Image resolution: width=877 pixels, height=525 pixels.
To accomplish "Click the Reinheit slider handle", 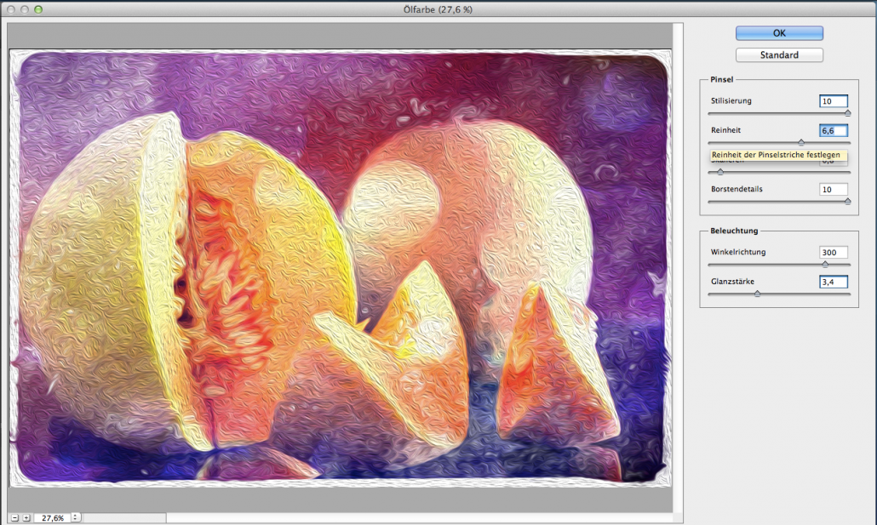I will [x=800, y=142].
